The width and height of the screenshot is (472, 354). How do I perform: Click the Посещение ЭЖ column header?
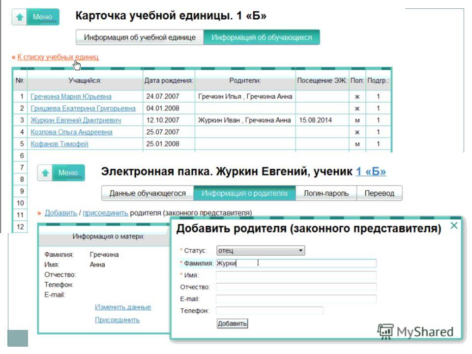point(322,80)
